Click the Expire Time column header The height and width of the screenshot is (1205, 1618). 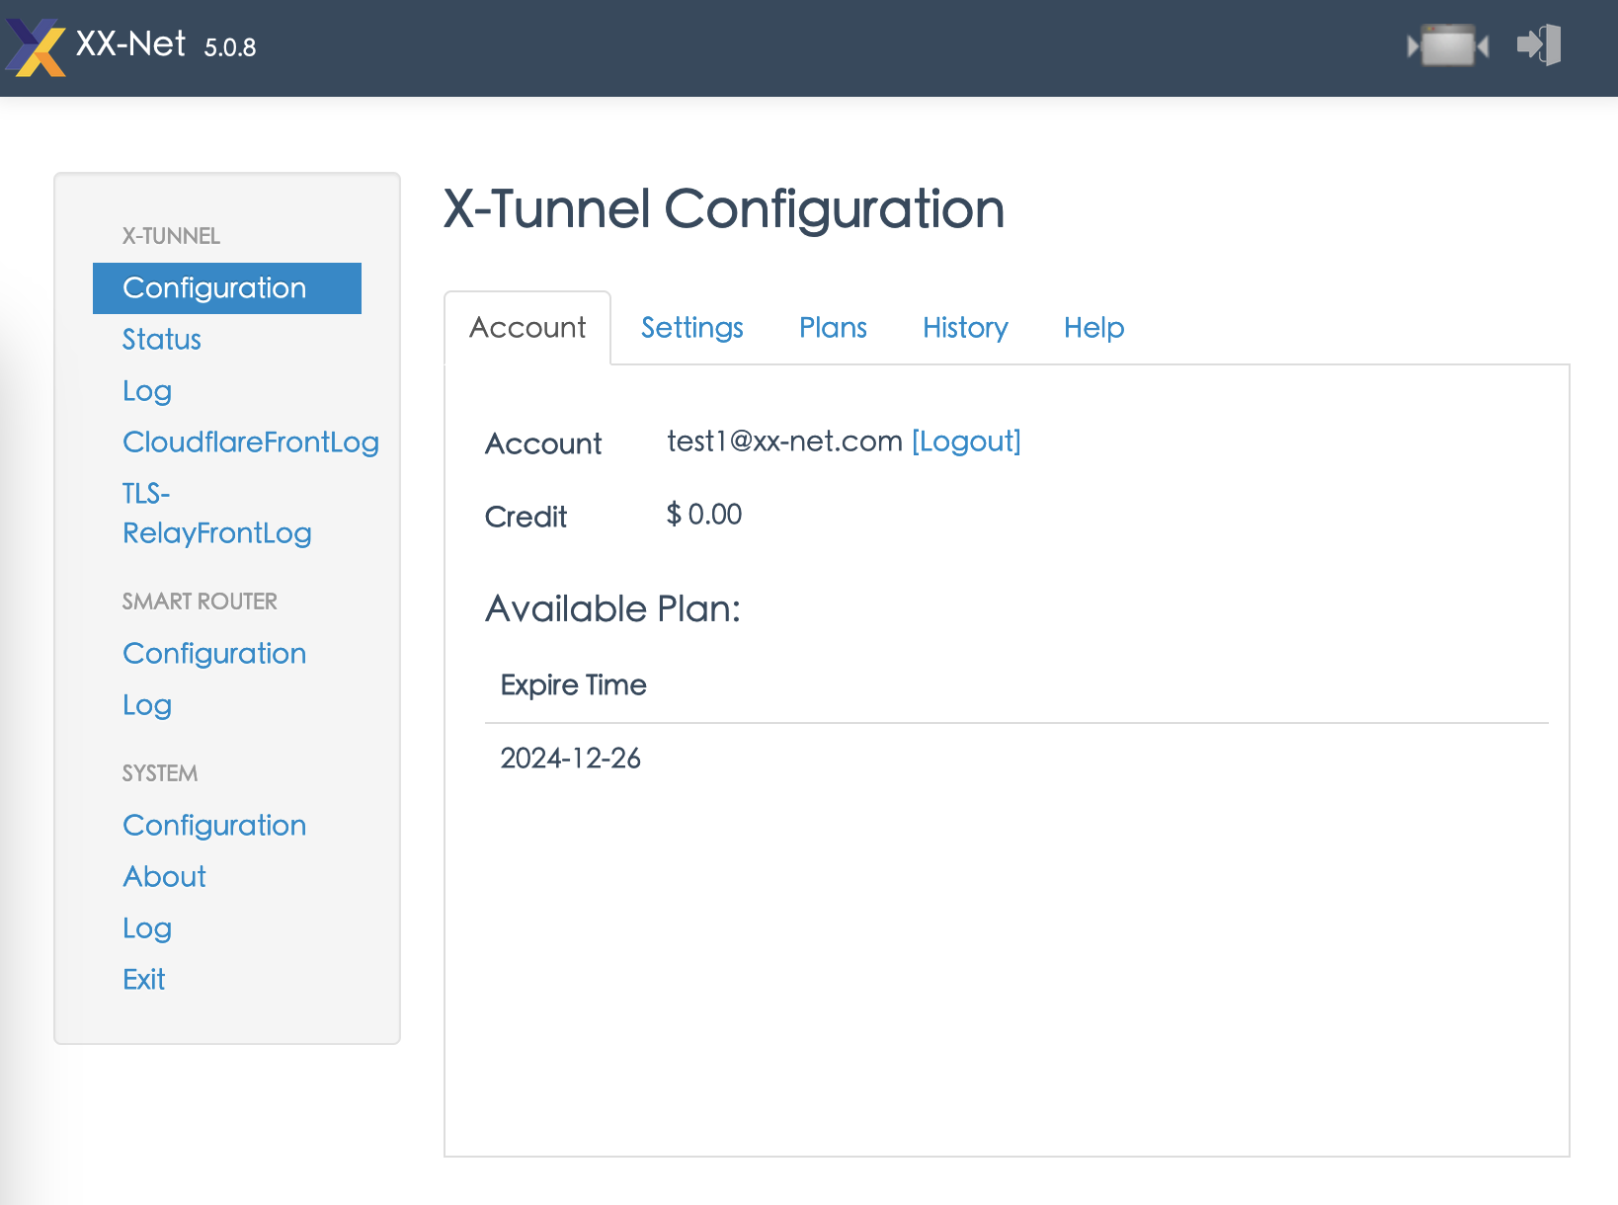[x=573, y=685]
